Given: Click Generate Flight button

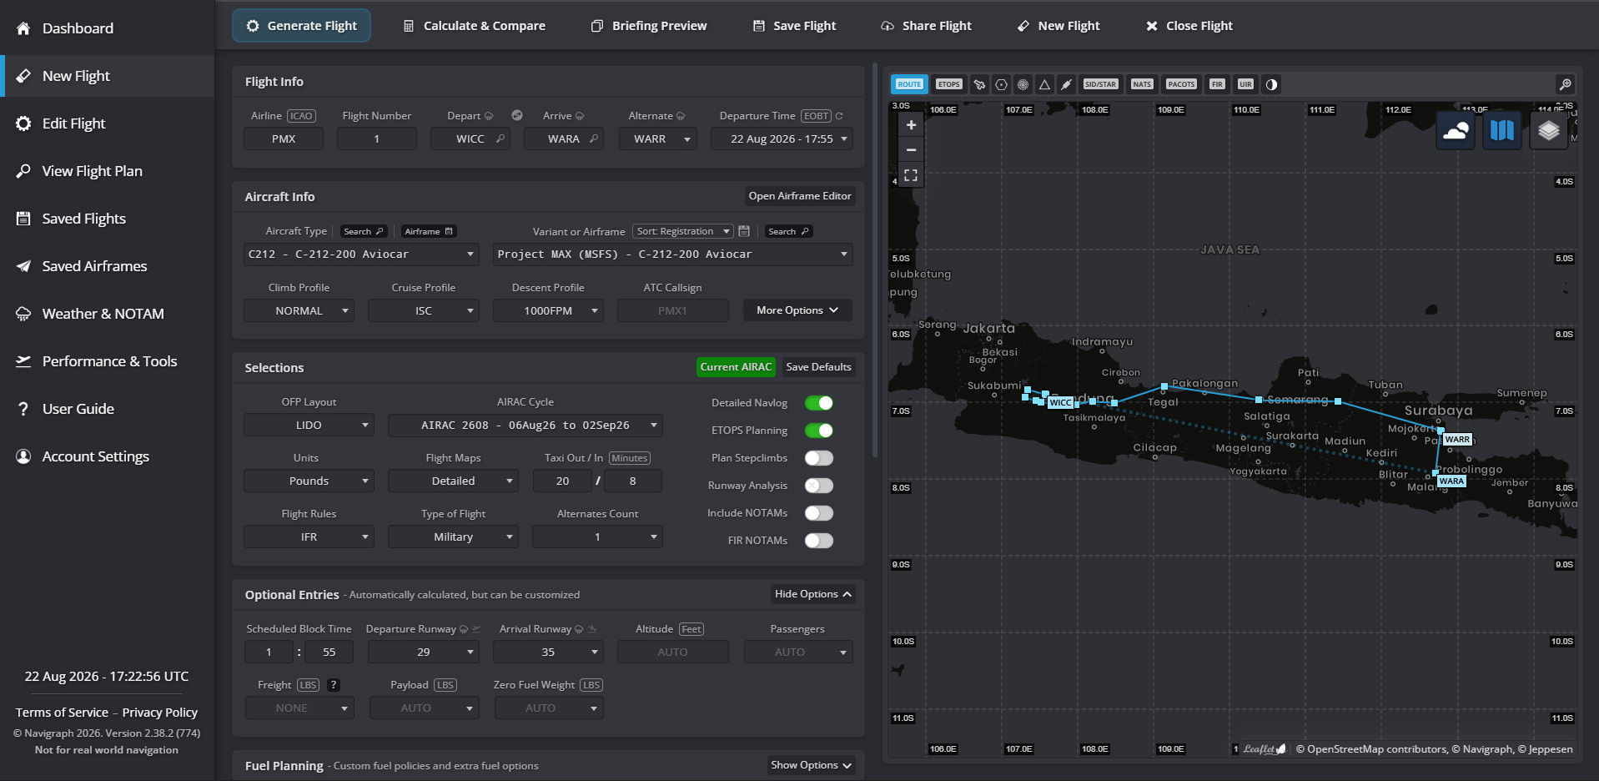Looking at the screenshot, I should [x=301, y=26].
